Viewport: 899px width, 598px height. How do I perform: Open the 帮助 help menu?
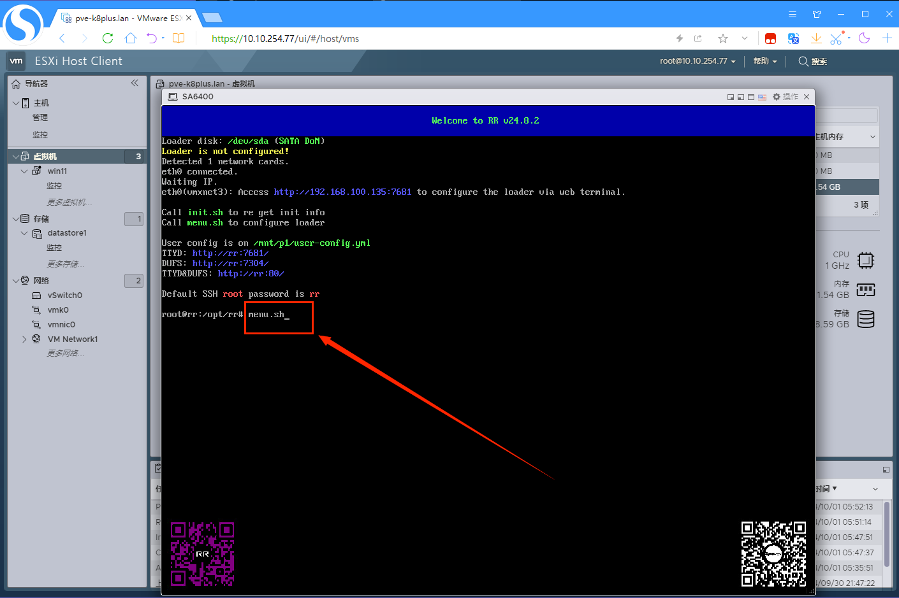[765, 61]
